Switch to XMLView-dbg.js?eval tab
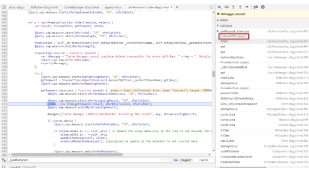Screen dimensions: 309x171 click(44, 7)
